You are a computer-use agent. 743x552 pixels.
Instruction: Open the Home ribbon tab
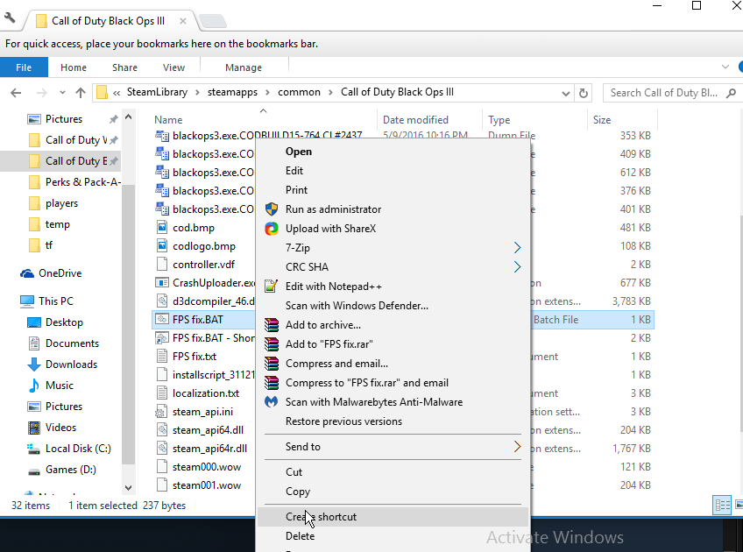(74, 67)
